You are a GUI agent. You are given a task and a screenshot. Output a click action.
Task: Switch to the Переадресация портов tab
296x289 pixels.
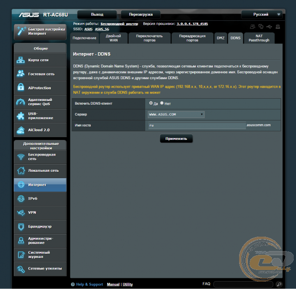pos(192,38)
